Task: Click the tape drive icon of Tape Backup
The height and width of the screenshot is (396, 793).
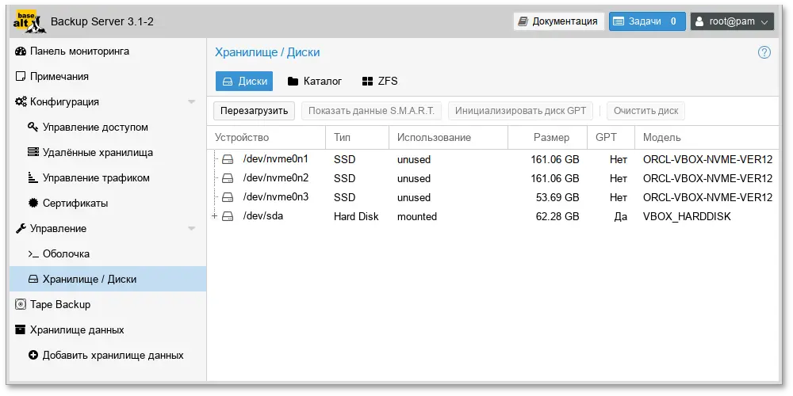Action: point(21,305)
